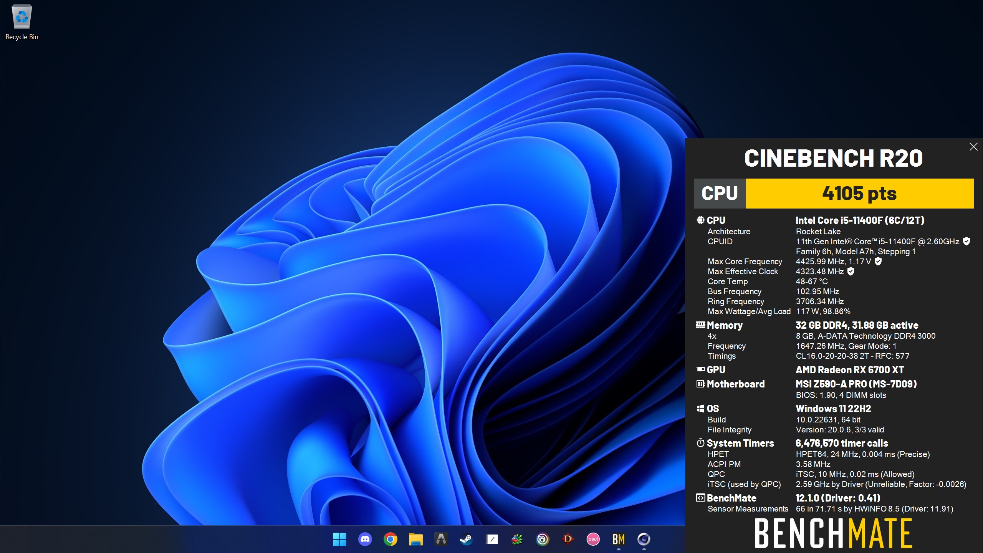Click the CPU chip section icon

[x=700, y=220]
